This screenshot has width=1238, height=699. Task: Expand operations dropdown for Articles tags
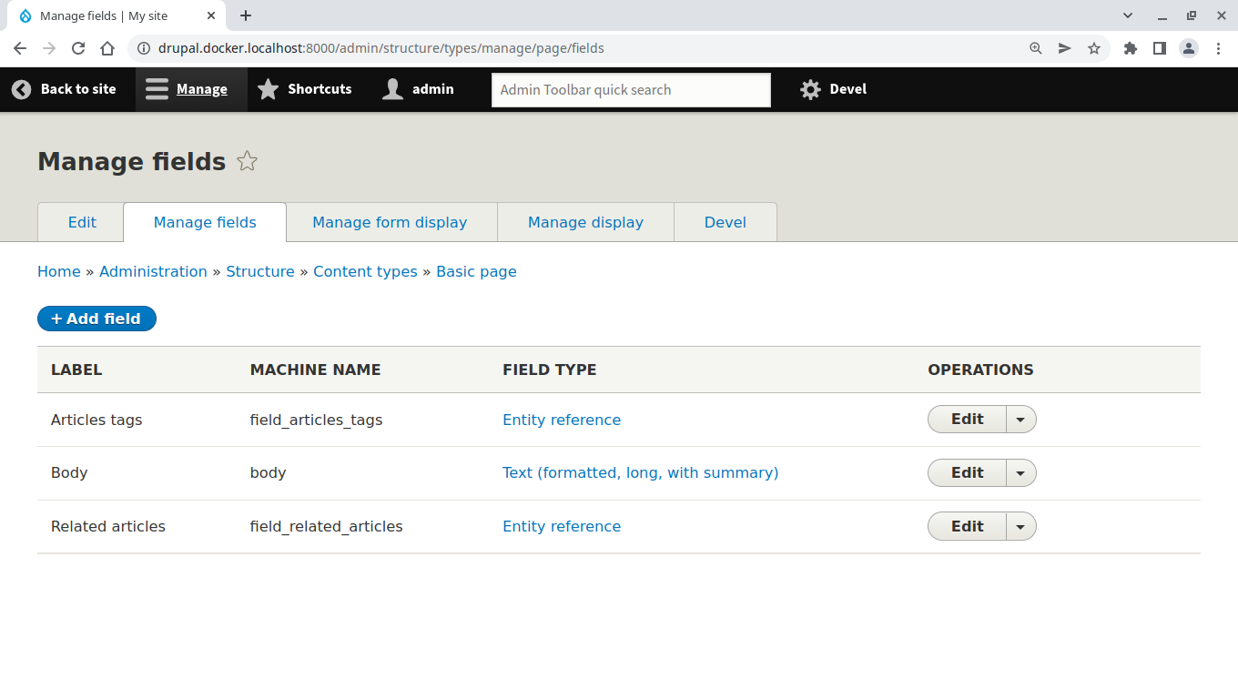(1020, 420)
